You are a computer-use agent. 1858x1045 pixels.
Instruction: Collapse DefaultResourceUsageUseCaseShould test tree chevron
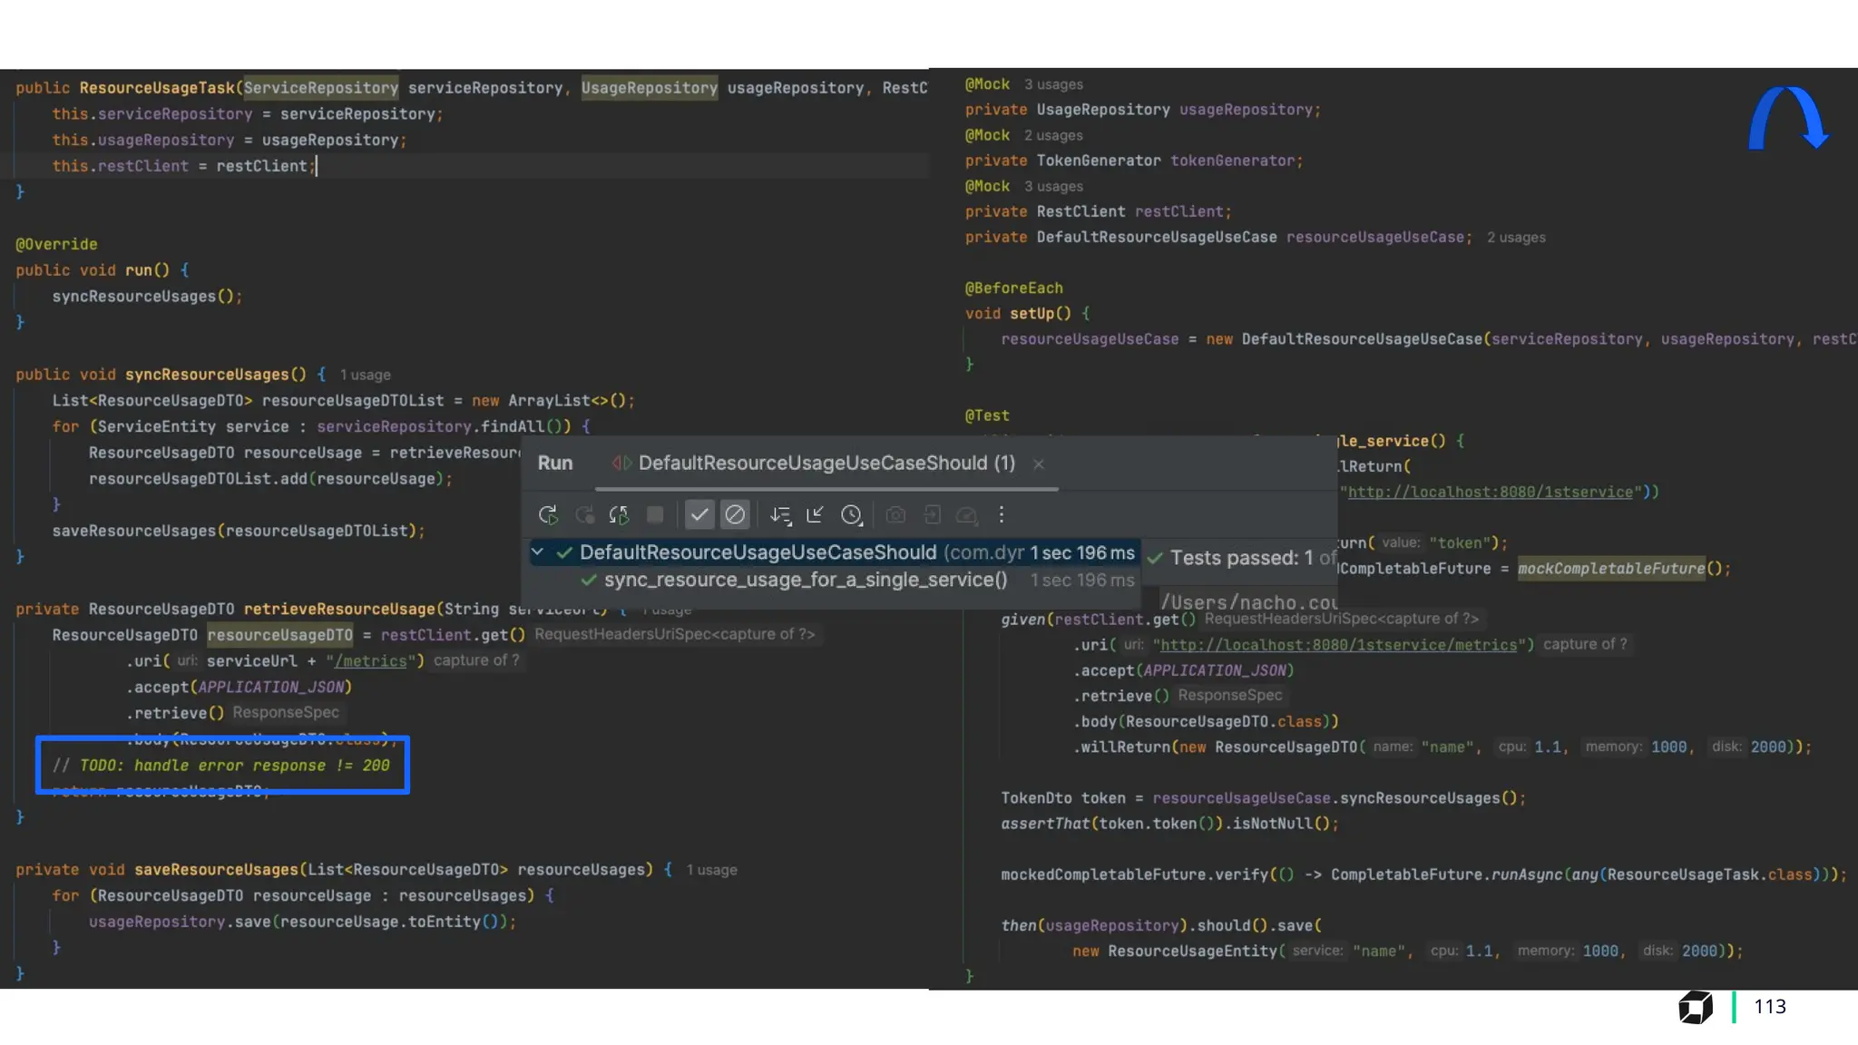click(x=537, y=552)
